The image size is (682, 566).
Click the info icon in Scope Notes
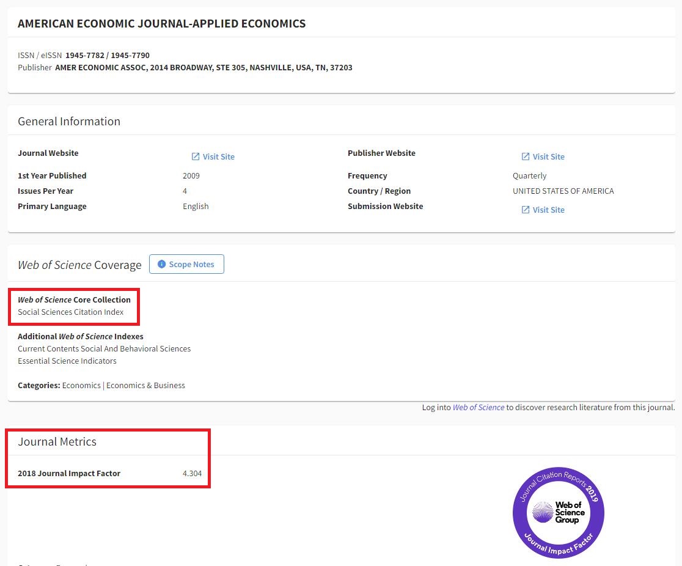pyautogui.click(x=161, y=265)
